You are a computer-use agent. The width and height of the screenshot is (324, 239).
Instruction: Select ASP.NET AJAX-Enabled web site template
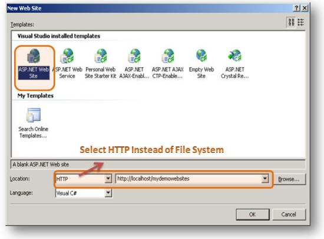(134, 64)
